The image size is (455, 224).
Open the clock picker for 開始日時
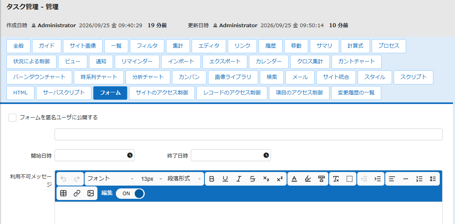130,155
